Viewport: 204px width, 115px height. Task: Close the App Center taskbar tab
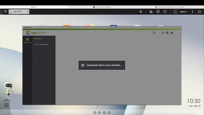click(28, 11)
